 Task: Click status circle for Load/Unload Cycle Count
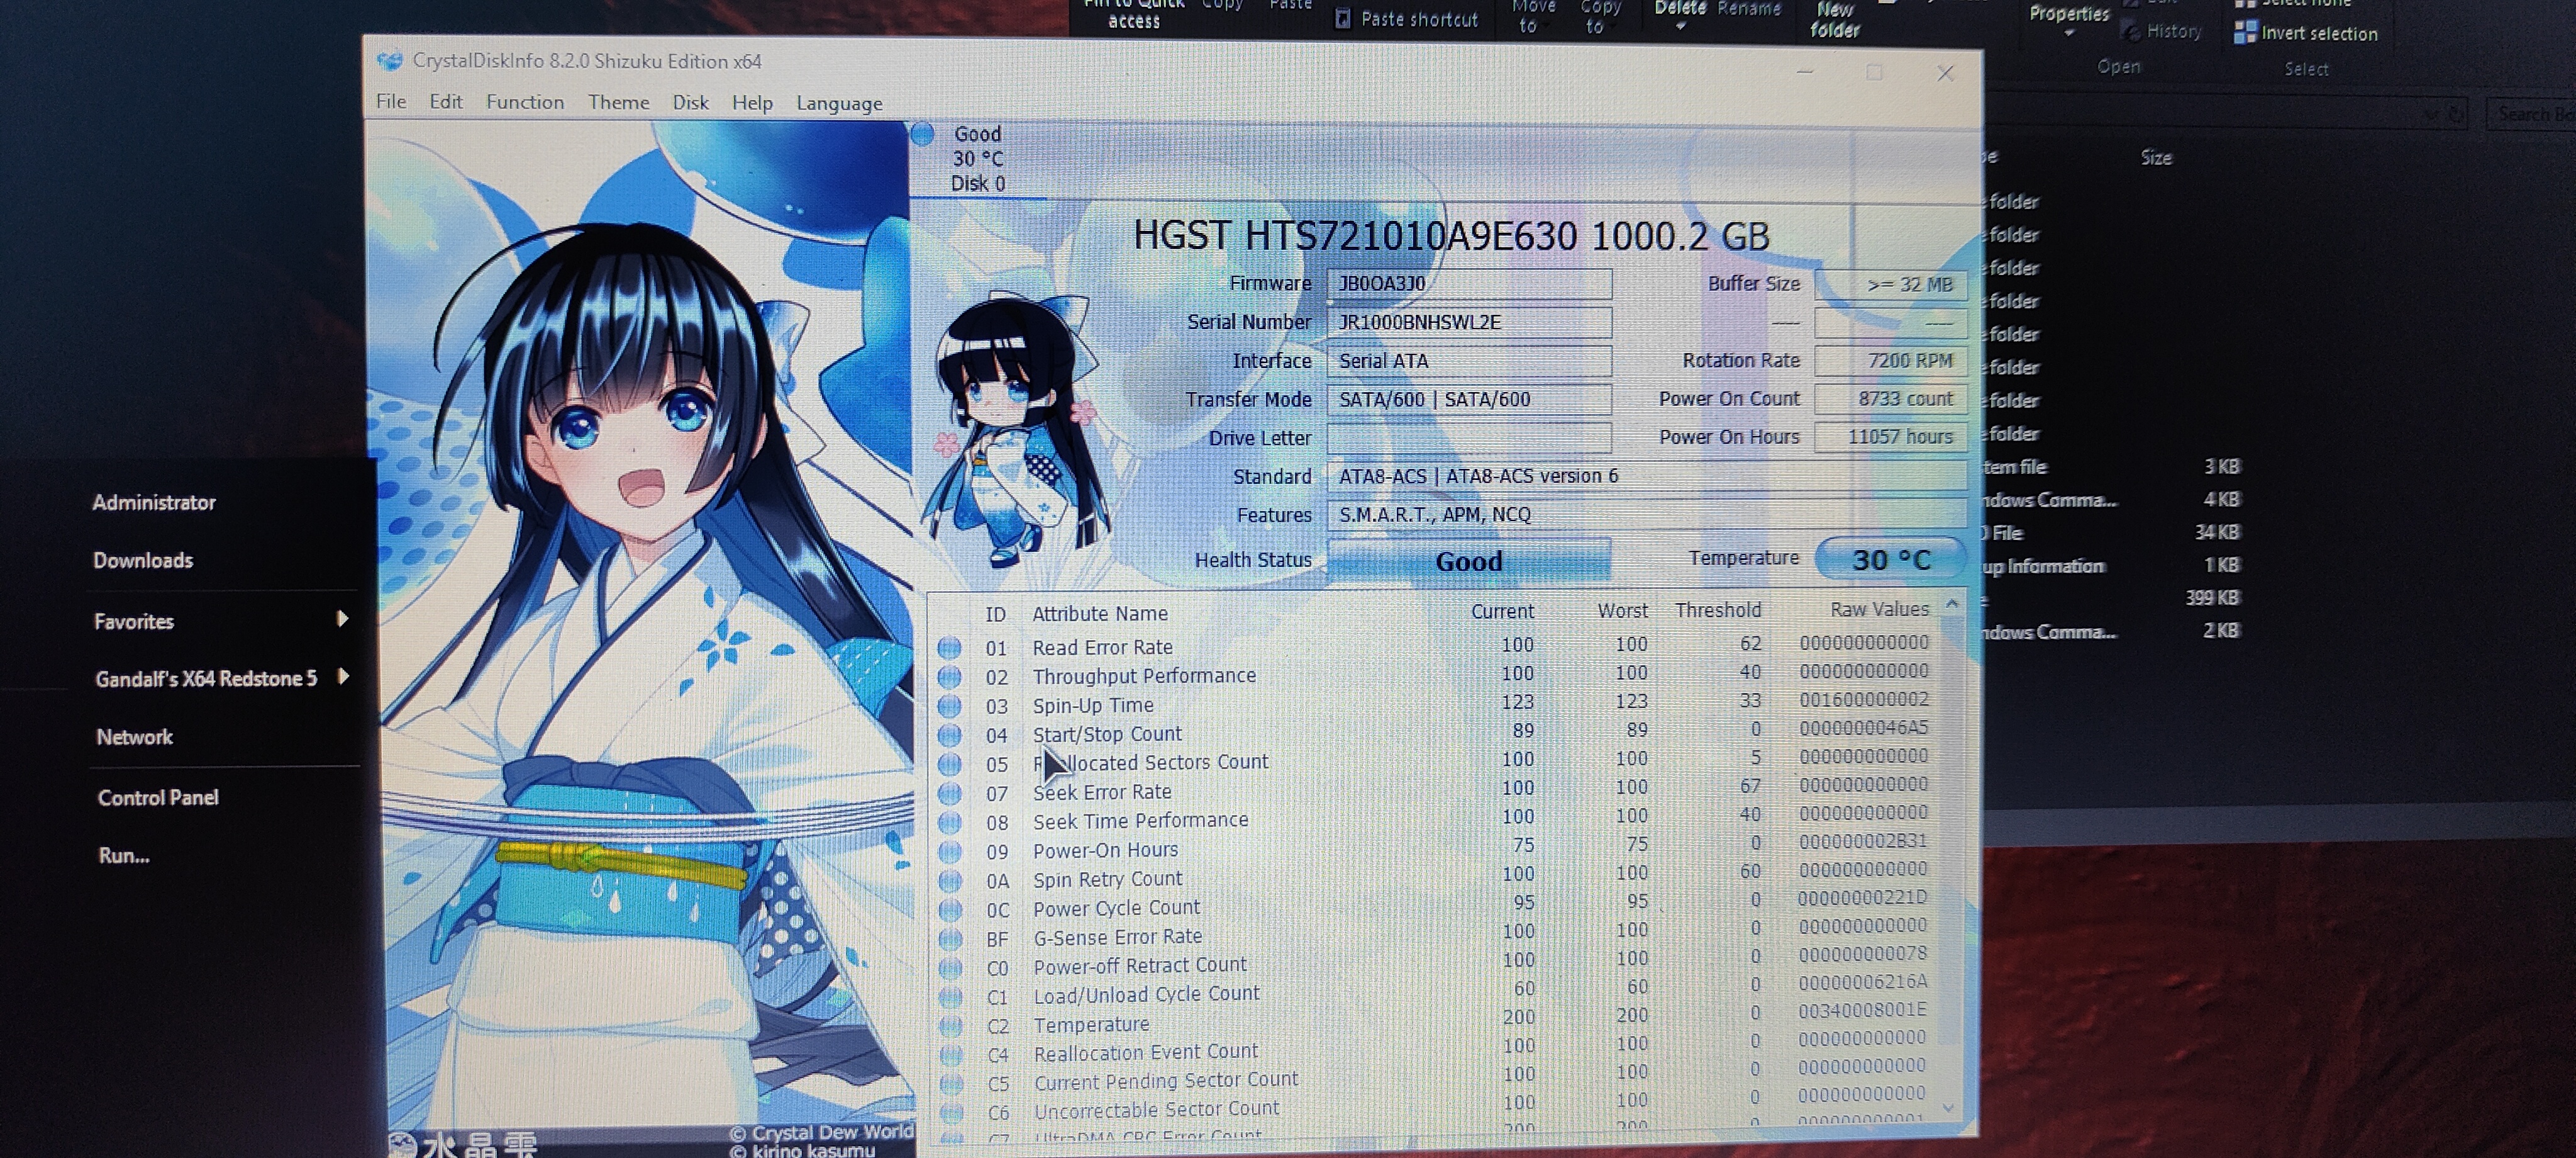[950, 997]
